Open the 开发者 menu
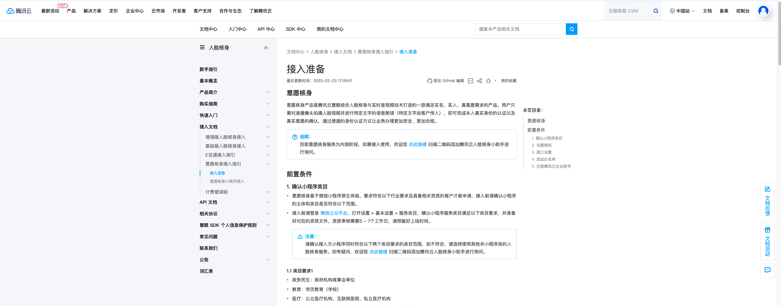 [179, 11]
